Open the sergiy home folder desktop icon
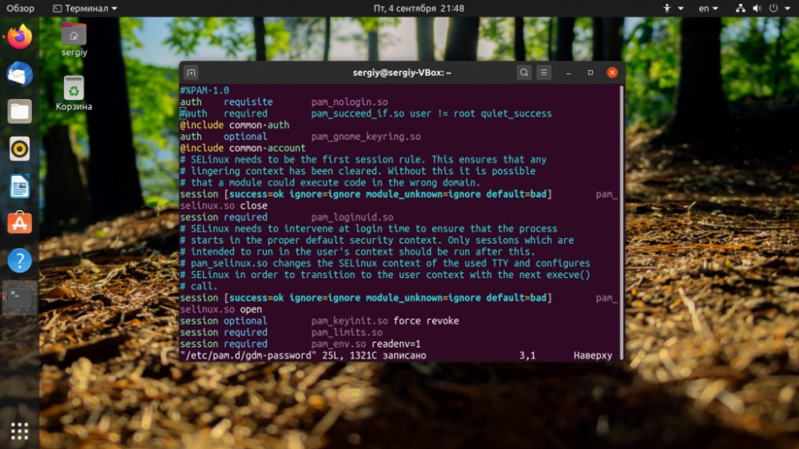 coord(74,40)
